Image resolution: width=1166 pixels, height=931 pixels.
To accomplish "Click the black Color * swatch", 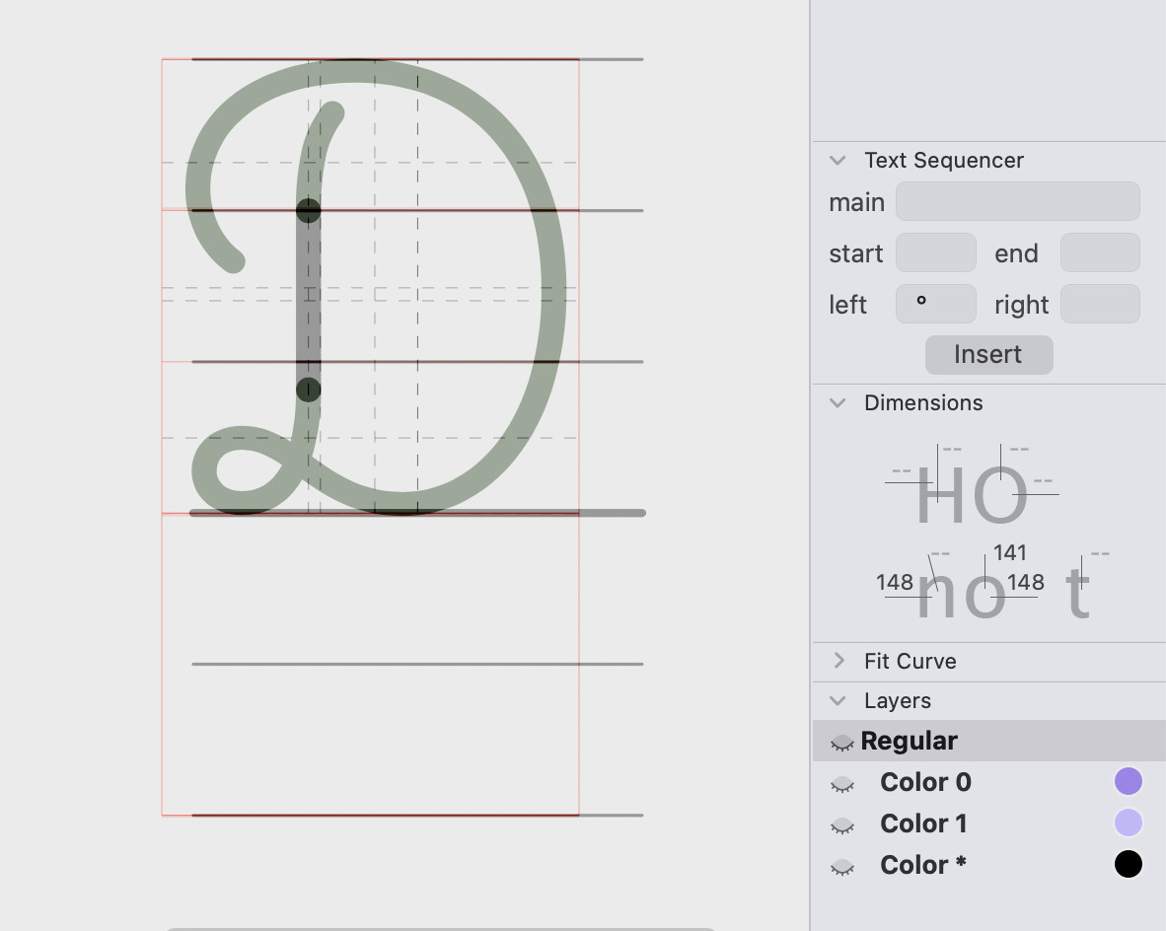I will pos(1128,864).
